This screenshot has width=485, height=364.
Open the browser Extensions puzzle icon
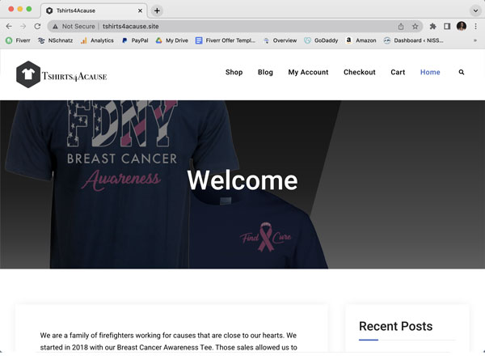click(433, 26)
